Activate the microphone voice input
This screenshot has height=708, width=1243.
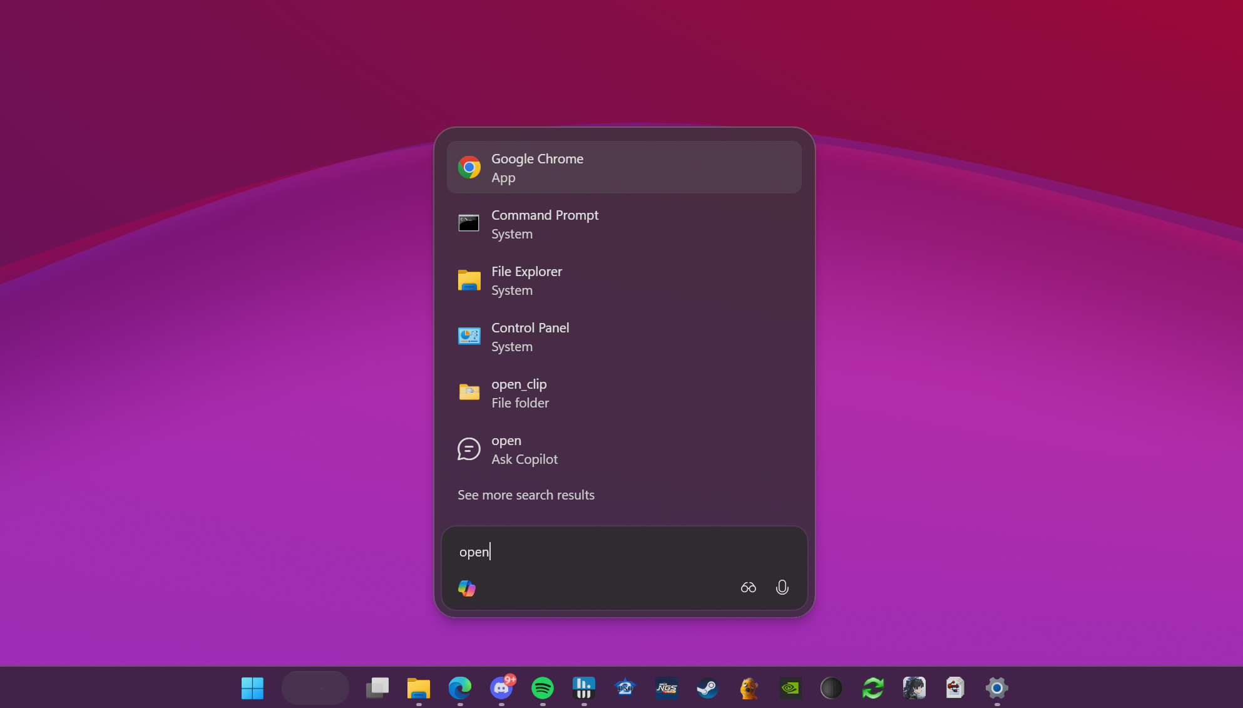click(782, 587)
